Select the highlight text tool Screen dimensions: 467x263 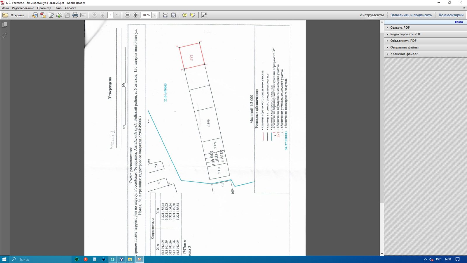[x=193, y=15]
